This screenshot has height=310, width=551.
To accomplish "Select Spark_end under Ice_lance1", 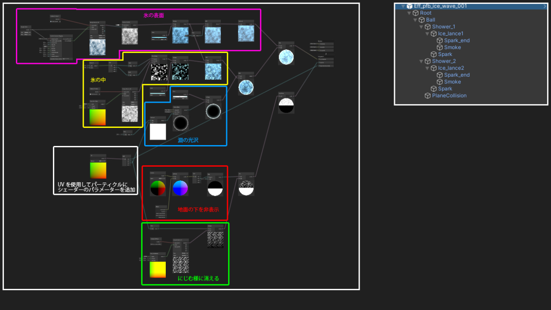I will (x=457, y=41).
